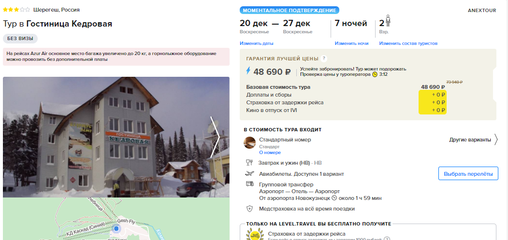Expand Другие варианты room options
This screenshot has width=508, height=240.
[473, 140]
